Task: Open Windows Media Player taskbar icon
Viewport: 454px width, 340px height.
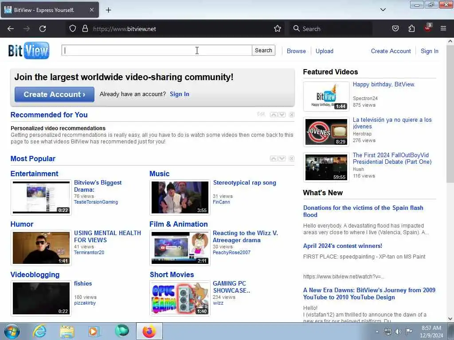Action: [x=94, y=331]
